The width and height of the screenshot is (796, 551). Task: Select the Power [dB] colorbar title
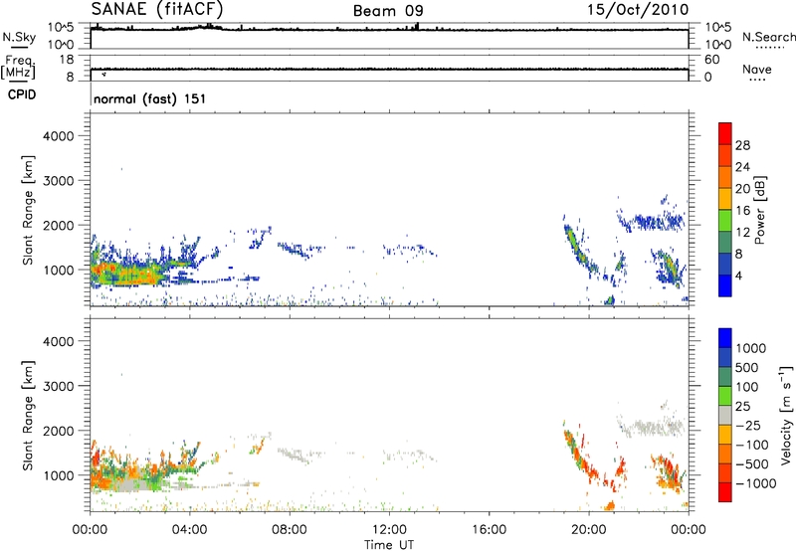(x=759, y=210)
